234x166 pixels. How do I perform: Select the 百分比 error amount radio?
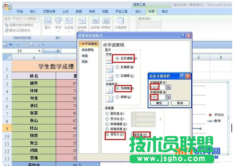107,119
